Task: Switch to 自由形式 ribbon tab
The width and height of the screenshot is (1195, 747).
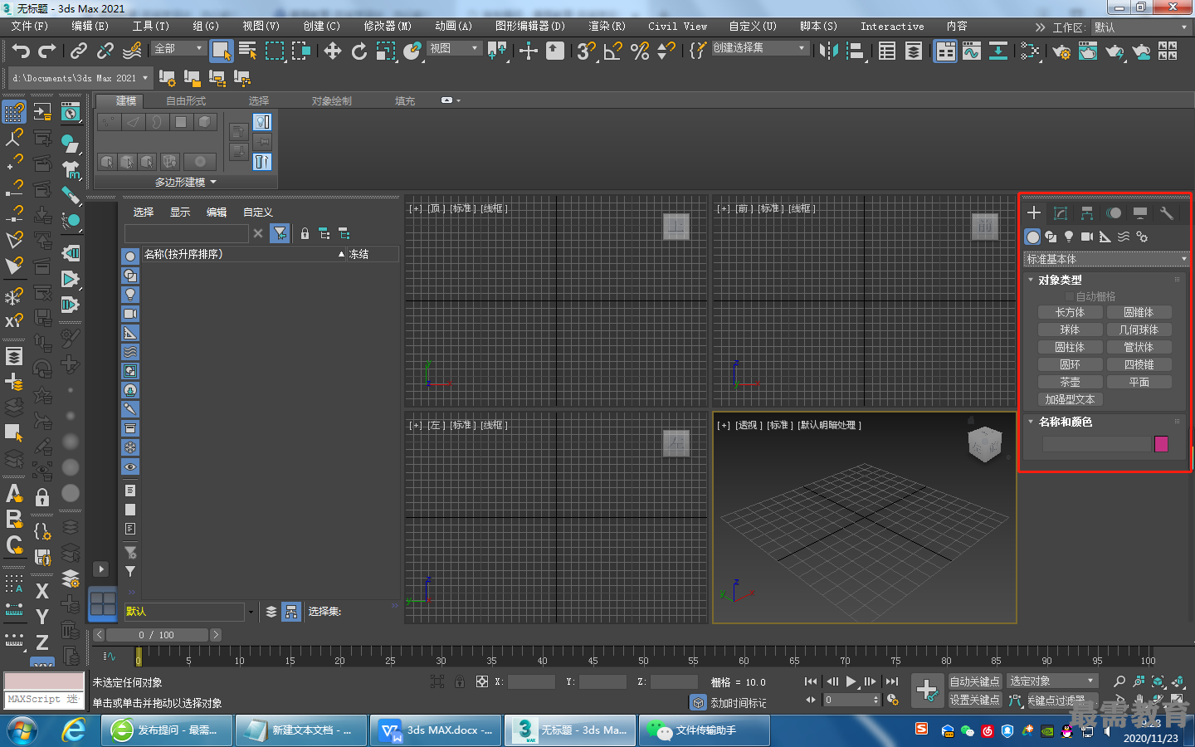Action: 186,100
